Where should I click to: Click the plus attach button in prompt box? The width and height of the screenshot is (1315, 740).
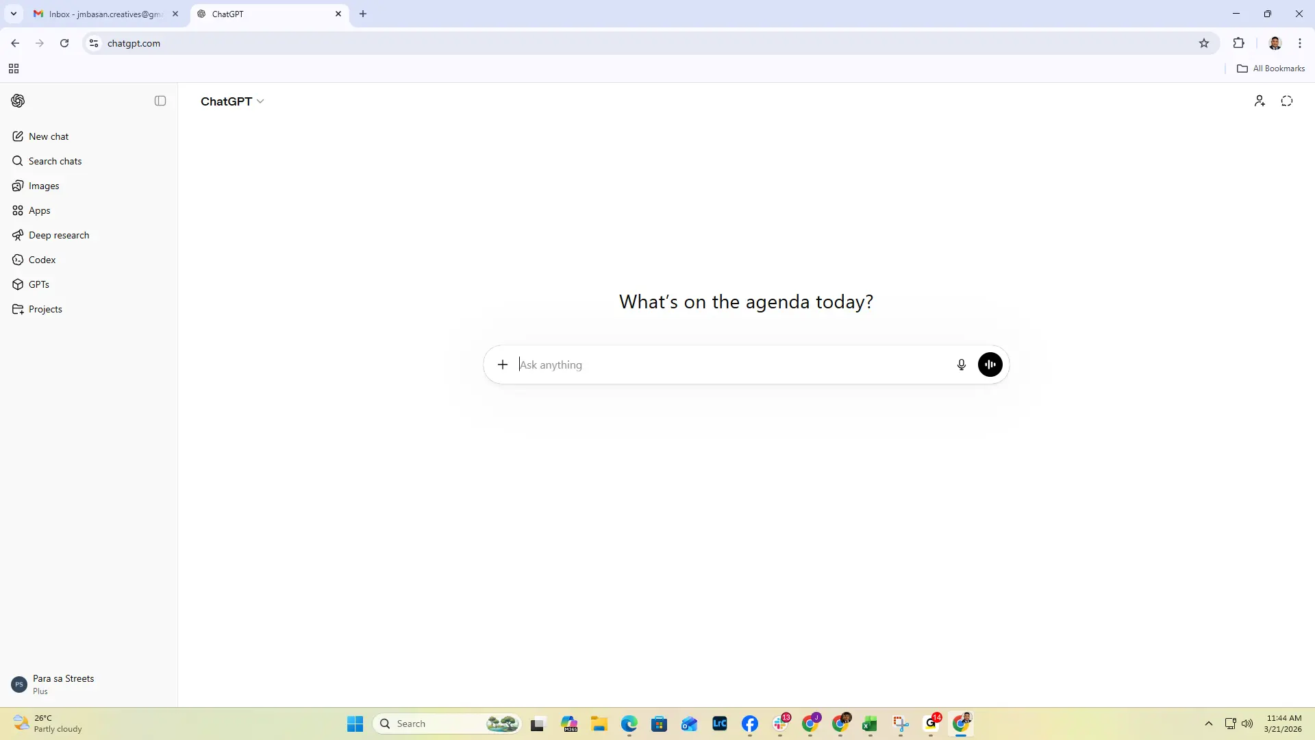(503, 365)
